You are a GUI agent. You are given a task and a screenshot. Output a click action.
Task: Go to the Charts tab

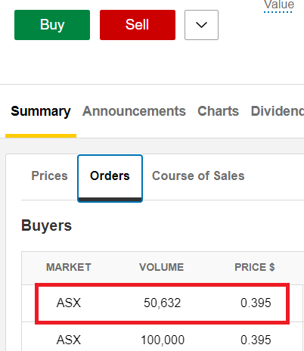tap(218, 111)
